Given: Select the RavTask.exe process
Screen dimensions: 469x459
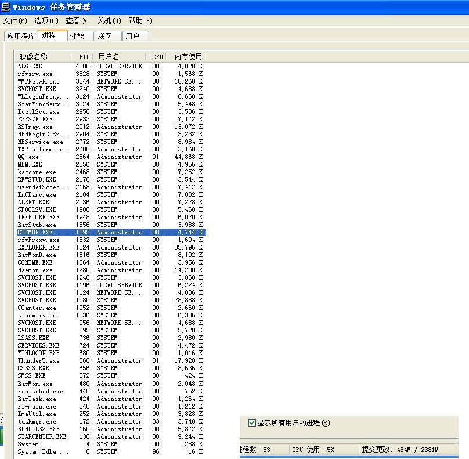Looking at the screenshot, I should (111, 399).
